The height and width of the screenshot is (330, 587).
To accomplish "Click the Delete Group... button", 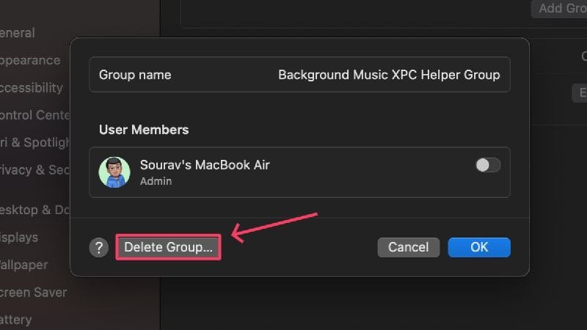I will (x=168, y=247).
